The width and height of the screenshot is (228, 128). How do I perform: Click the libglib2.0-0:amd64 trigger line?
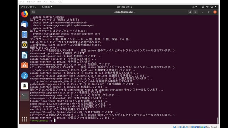point(71,107)
